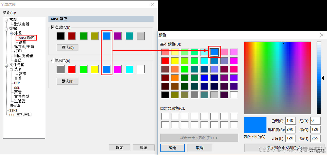Select the yellow bold color swatch
327x155 pixels.
click(95, 69)
